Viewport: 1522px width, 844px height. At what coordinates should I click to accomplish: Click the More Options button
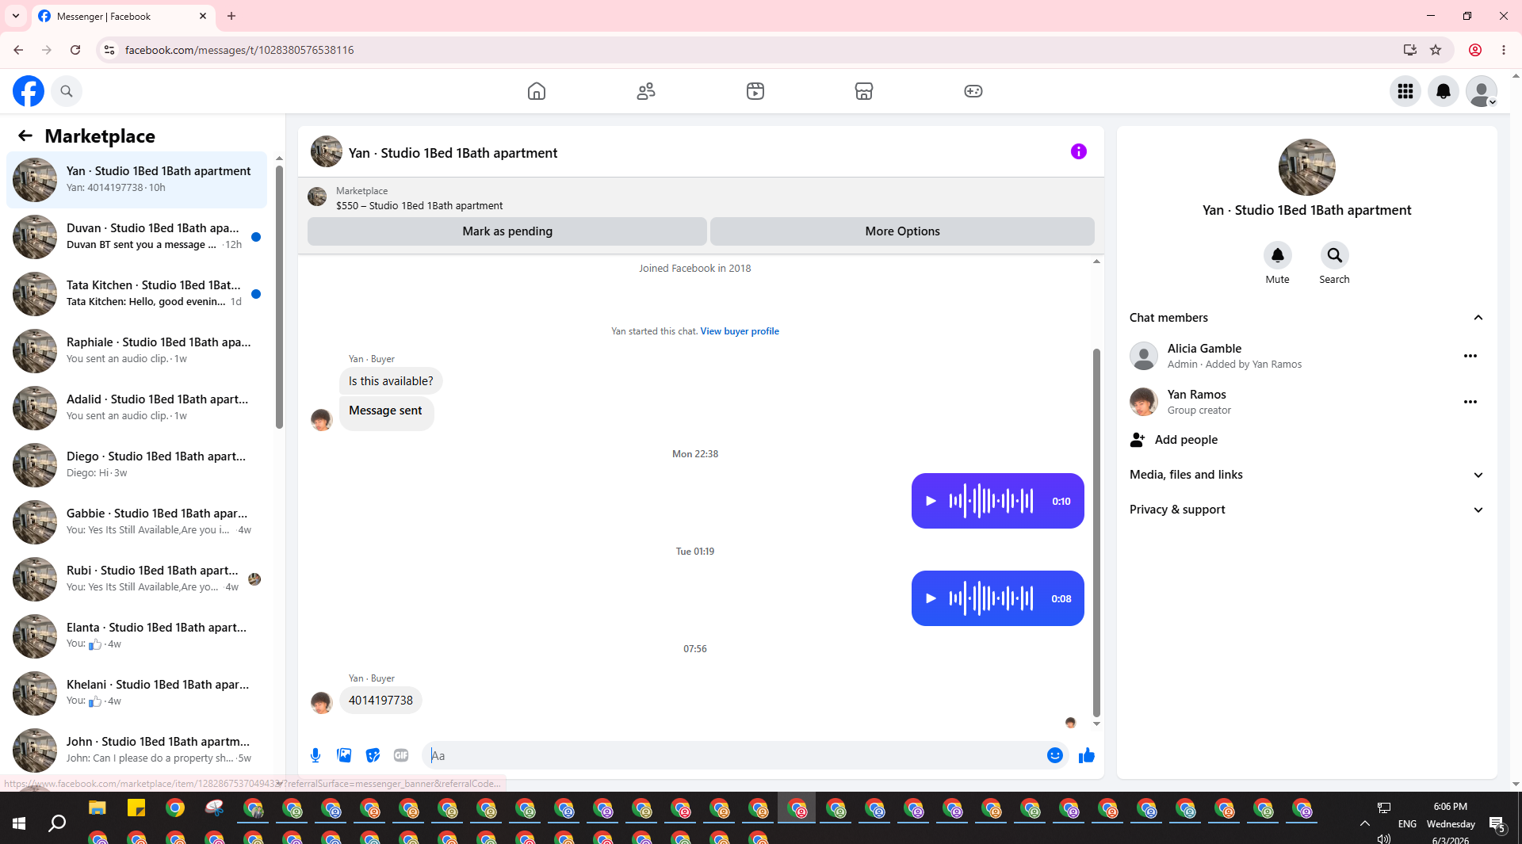pos(902,231)
